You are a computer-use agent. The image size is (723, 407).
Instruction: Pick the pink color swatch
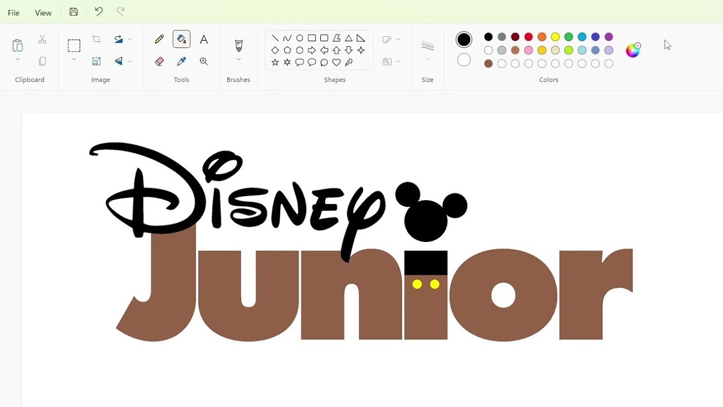(529, 50)
